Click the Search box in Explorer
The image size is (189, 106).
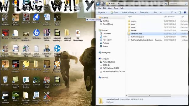(178, 4)
